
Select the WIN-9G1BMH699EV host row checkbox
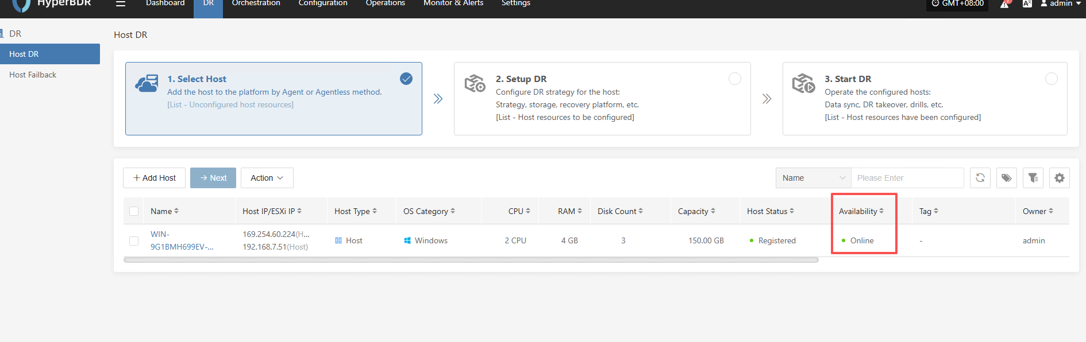click(x=134, y=240)
